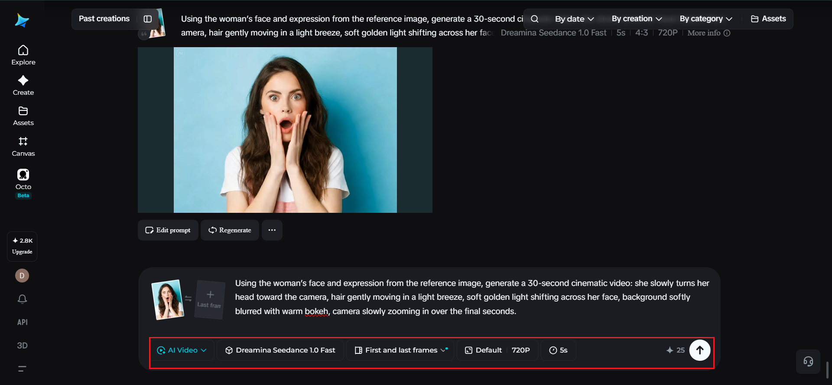Open the headset support chat icon
This screenshot has width=832, height=385.
pos(808,362)
